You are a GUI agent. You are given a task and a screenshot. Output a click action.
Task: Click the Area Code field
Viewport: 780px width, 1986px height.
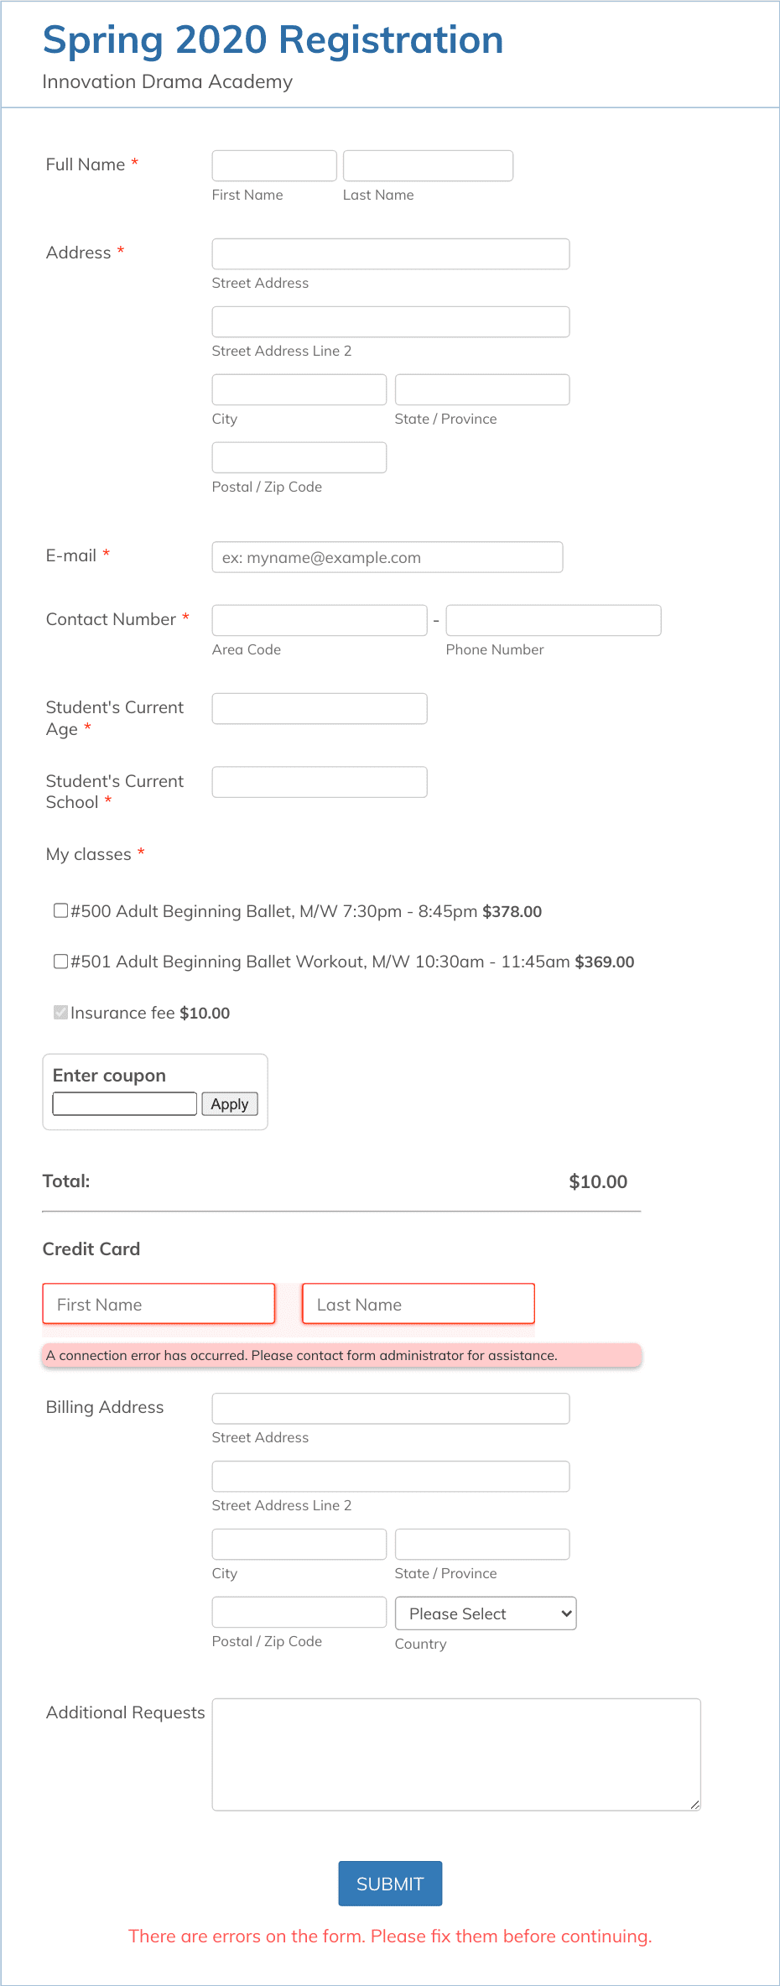(x=320, y=620)
